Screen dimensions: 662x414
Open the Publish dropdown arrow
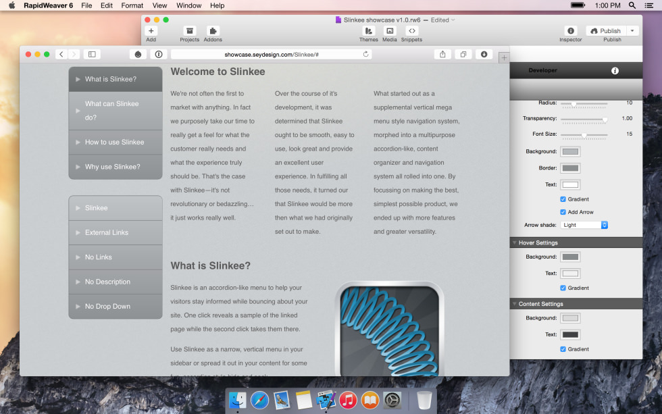pos(632,31)
